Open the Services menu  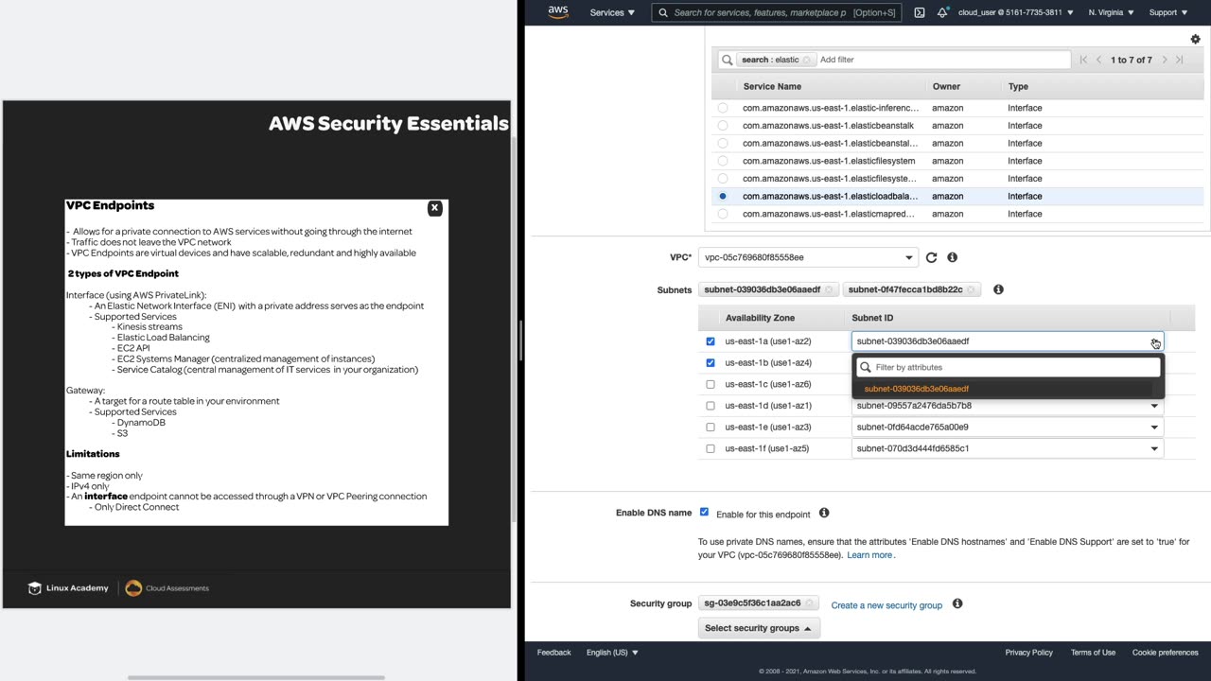(x=612, y=12)
